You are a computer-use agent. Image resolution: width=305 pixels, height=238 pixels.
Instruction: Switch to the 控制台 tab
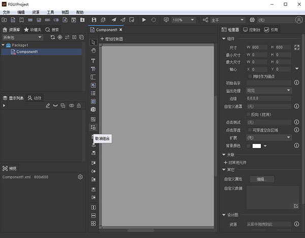click(252, 29)
